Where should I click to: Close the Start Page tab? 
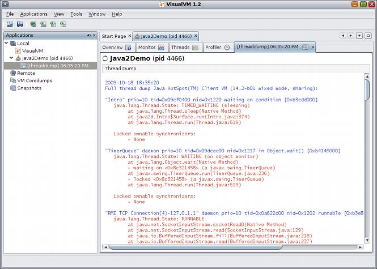[x=130, y=36]
